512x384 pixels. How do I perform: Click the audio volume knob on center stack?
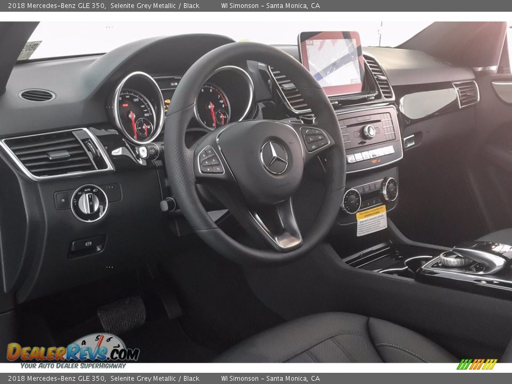[369, 131]
